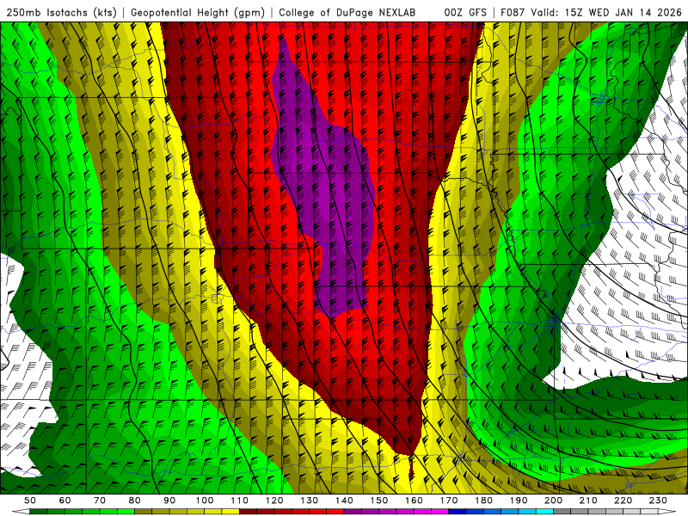Click the 170 value on the color scale

coord(449,501)
